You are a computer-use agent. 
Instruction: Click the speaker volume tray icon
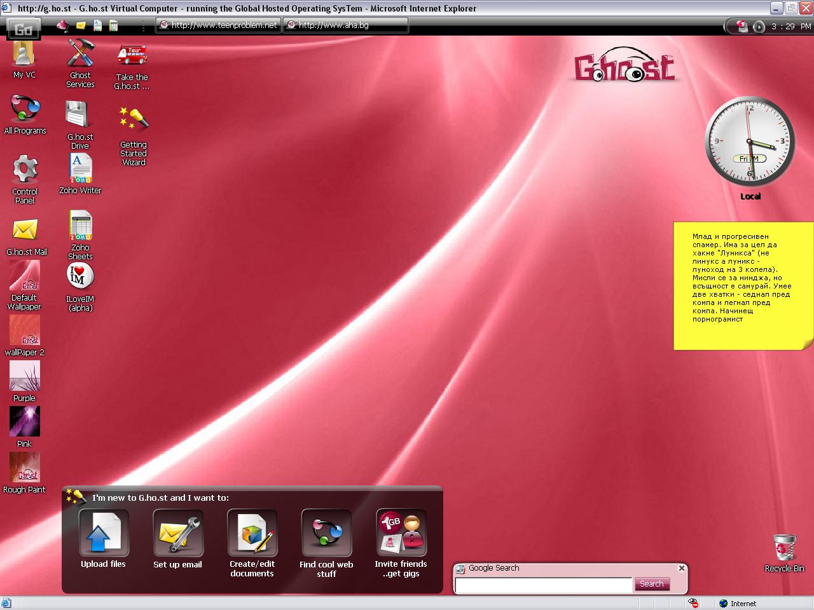[x=758, y=27]
